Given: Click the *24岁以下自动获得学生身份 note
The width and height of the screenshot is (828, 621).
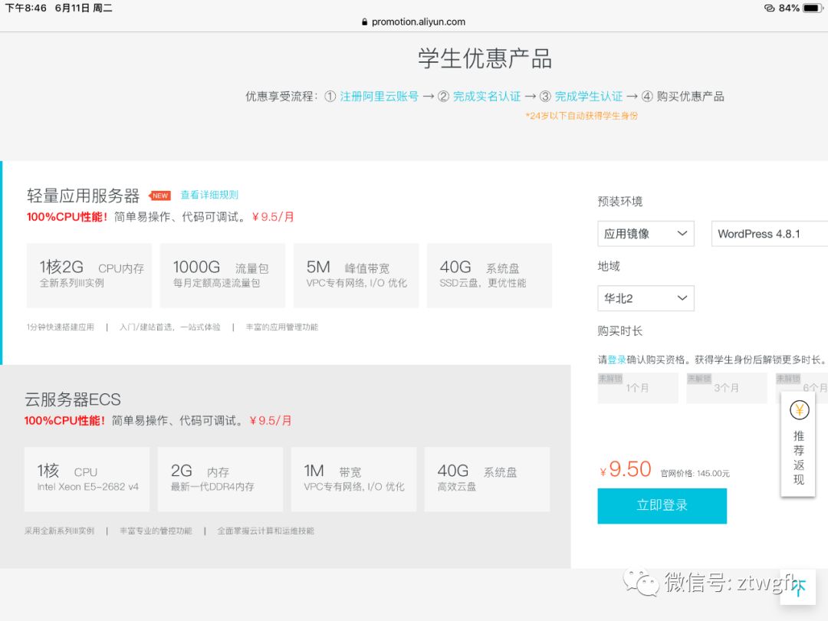Looking at the screenshot, I should pyautogui.click(x=581, y=116).
